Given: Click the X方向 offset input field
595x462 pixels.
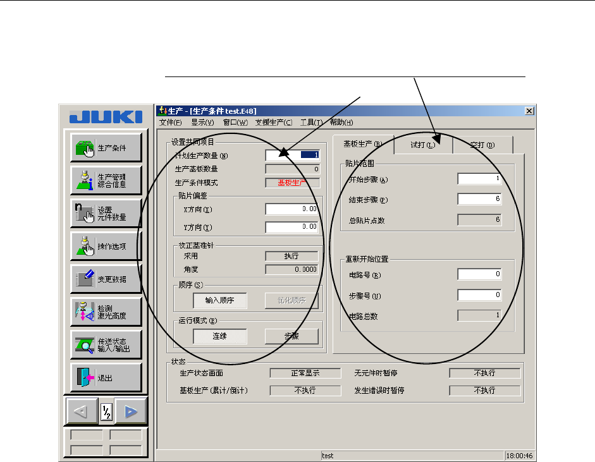Looking at the screenshot, I should click(293, 209).
